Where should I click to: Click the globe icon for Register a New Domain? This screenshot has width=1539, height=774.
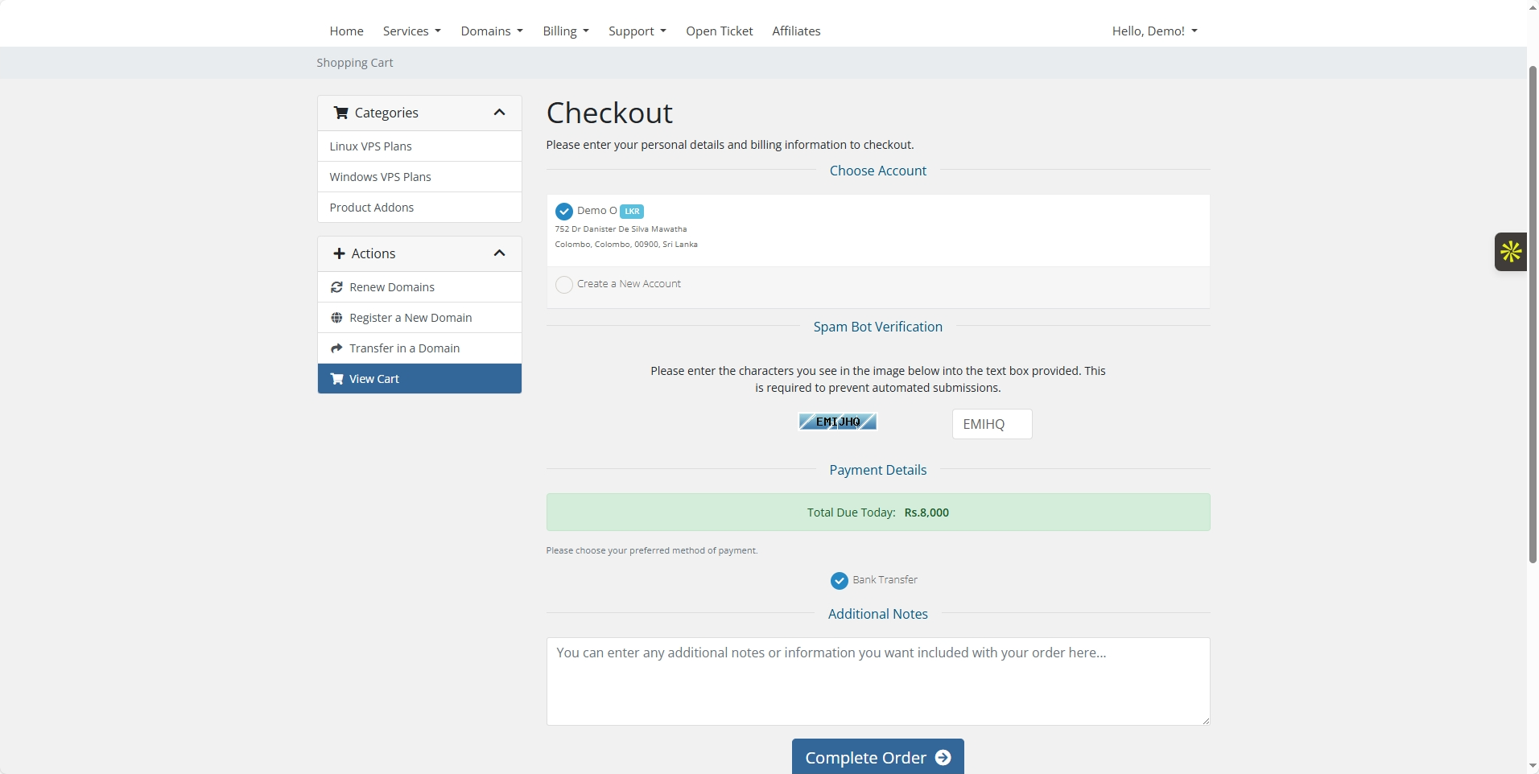tap(336, 318)
